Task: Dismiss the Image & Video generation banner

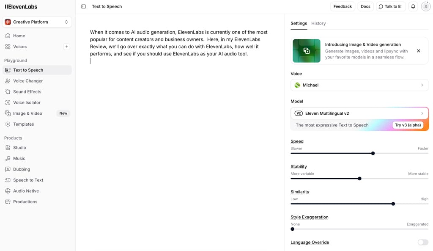Action: click(419, 51)
